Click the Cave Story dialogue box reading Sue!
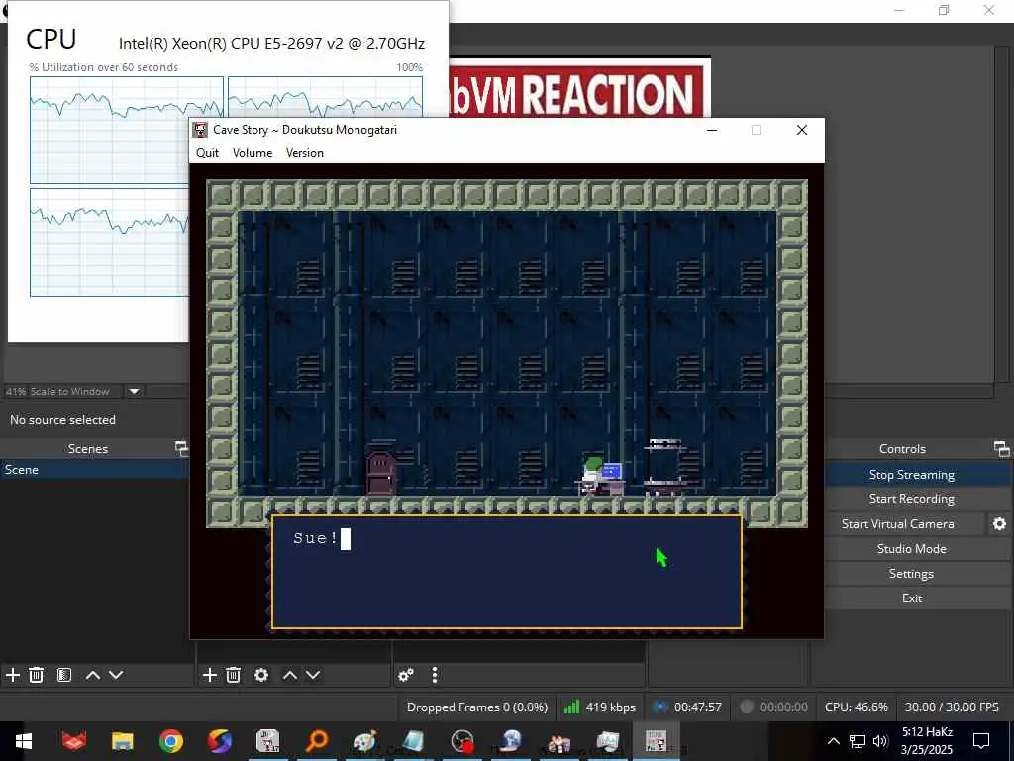 click(x=506, y=572)
